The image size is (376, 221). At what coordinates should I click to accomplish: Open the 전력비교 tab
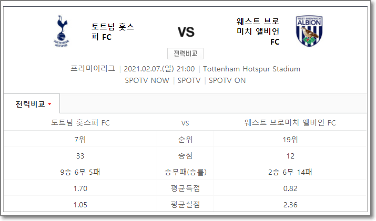point(32,104)
